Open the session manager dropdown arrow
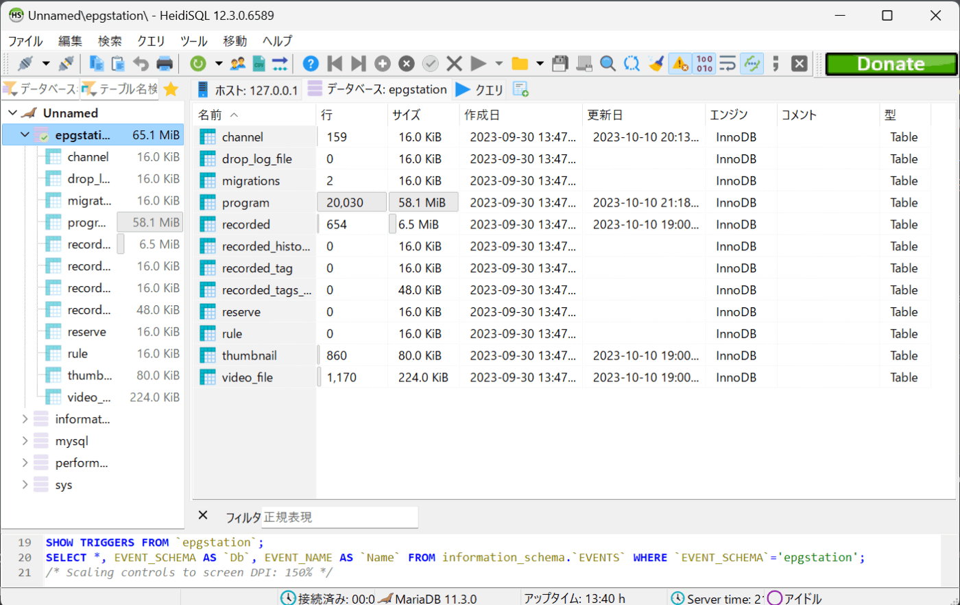The height and width of the screenshot is (605, 960). pos(46,64)
